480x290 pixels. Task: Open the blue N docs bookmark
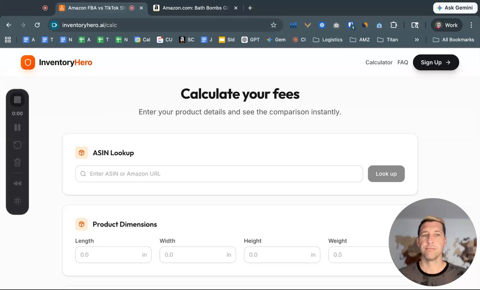pyautogui.click(x=66, y=39)
